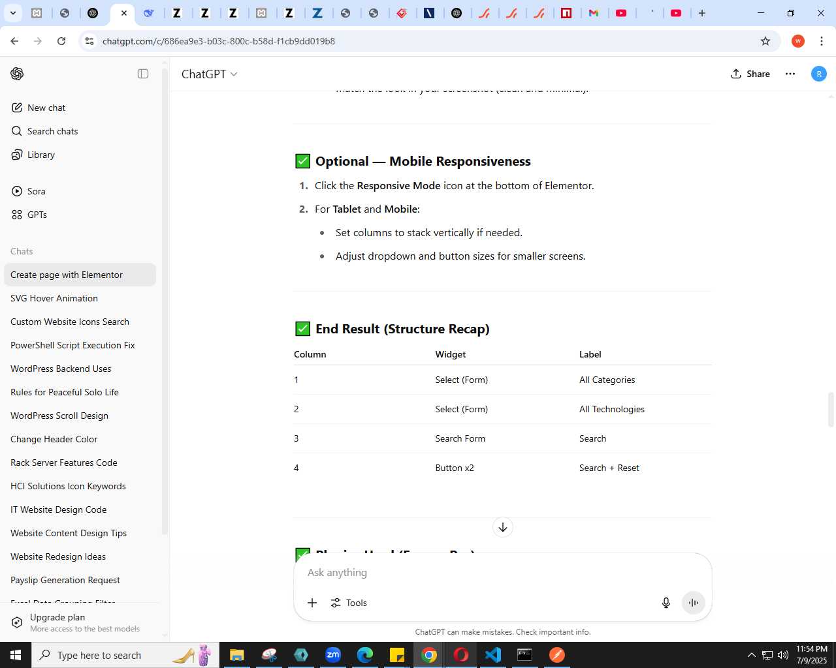This screenshot has width=836, height=668.
Task: Open the SVG Hover Animation chat
Action: click(80, 298)
